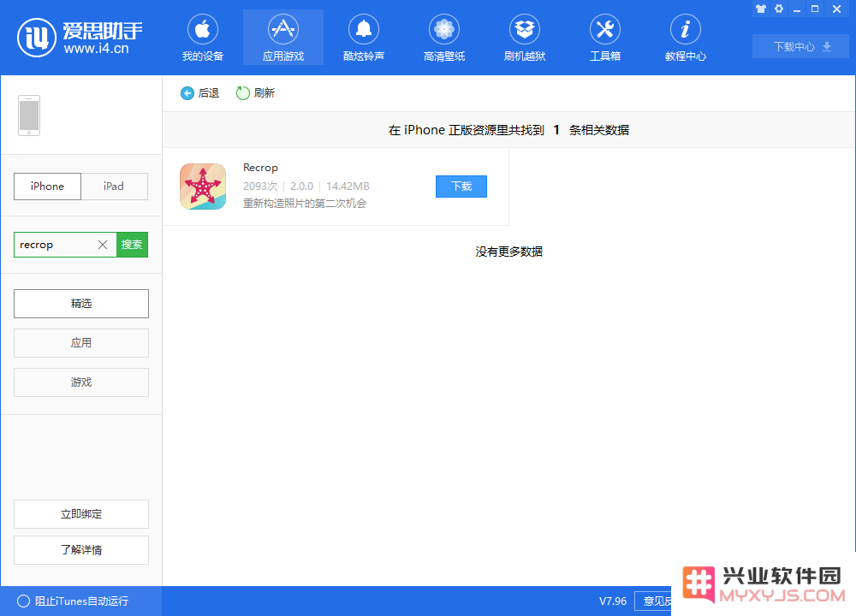Click the green 搜索 search button
The image size is (856, 616).
click(x=132, y=245)
